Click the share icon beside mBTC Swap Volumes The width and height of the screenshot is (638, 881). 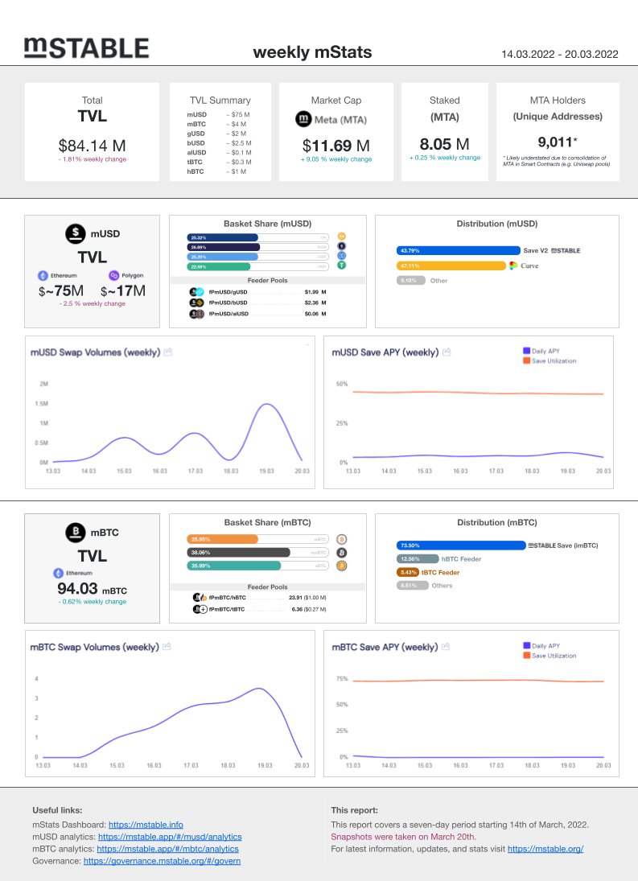[x=167, y=647]
